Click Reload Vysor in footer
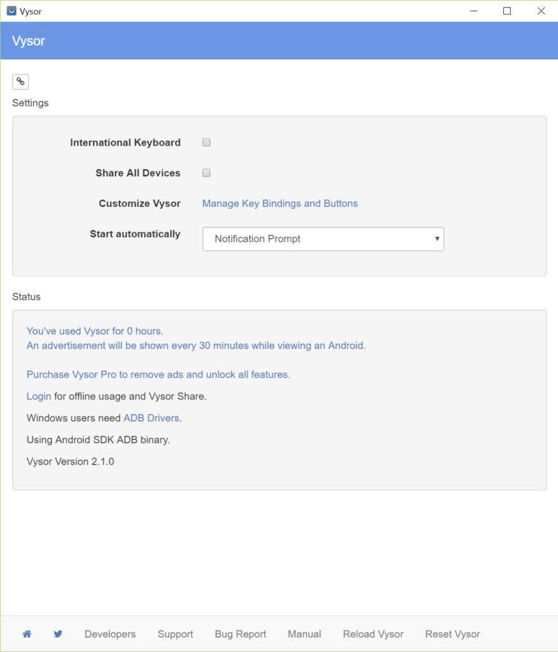Image resolution: width=558 pixels, height=652 pixels. [x=373, y=634]
